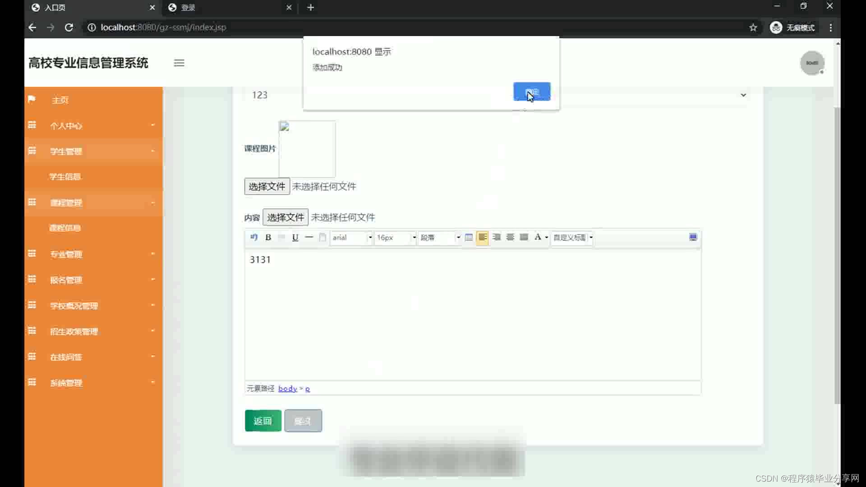
Task: Select left-align paragraph icon
Action: pyautogui.click(x=482, y=237)
